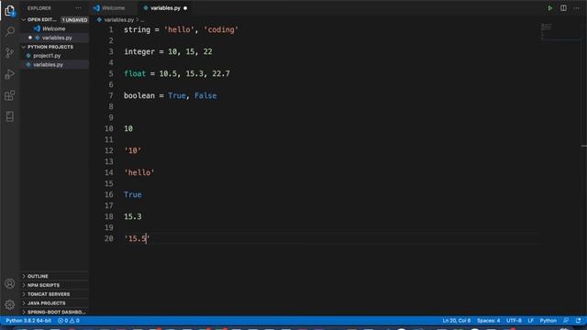Open the feedback icon in status bar
Screen dimensions: 587x330
click(566, 321)
